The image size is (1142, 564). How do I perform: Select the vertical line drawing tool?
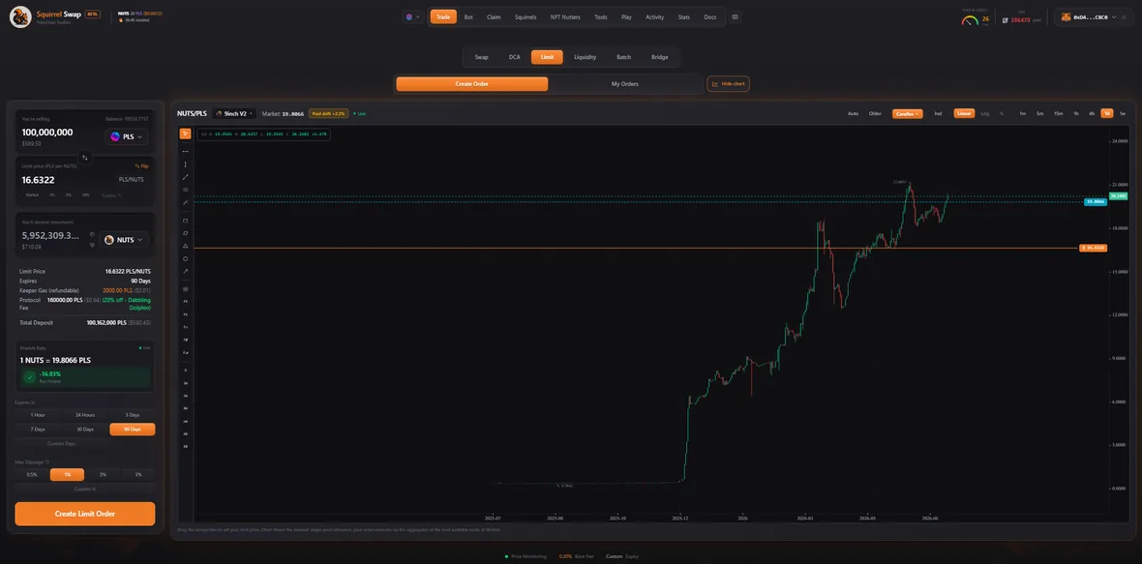[x=185, y=164]
